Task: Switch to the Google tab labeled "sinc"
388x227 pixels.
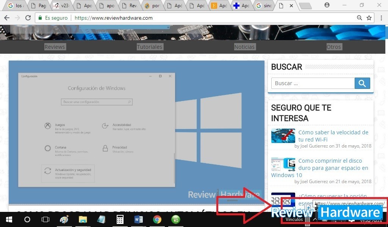Action: 264,6
